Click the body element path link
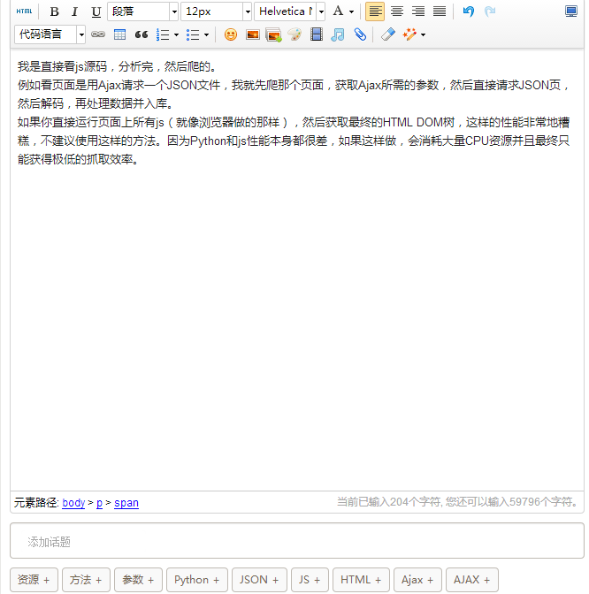 pos(73,503)
